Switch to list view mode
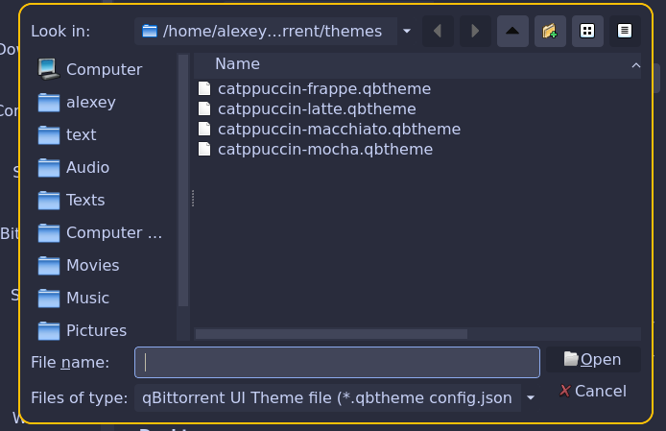This screenshot has height=431, width=666. (x=586, y=31)
